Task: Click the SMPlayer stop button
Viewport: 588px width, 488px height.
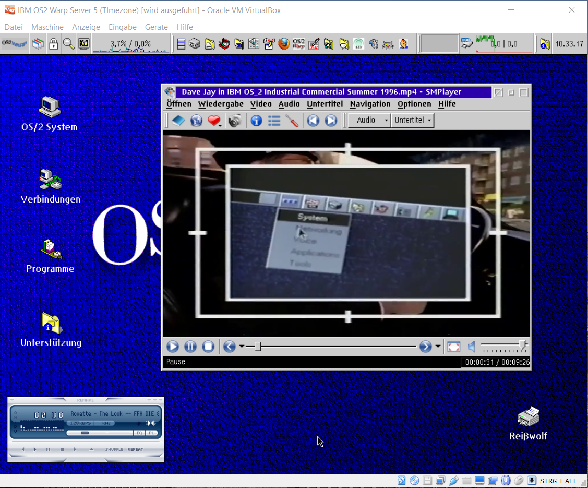Action: (208, 347)
